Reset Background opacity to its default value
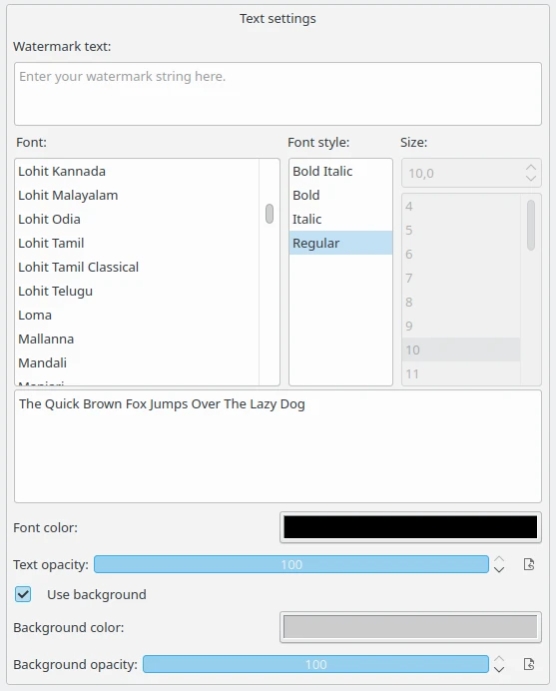The width and height of the screenshot is (556, 691). 529,664
